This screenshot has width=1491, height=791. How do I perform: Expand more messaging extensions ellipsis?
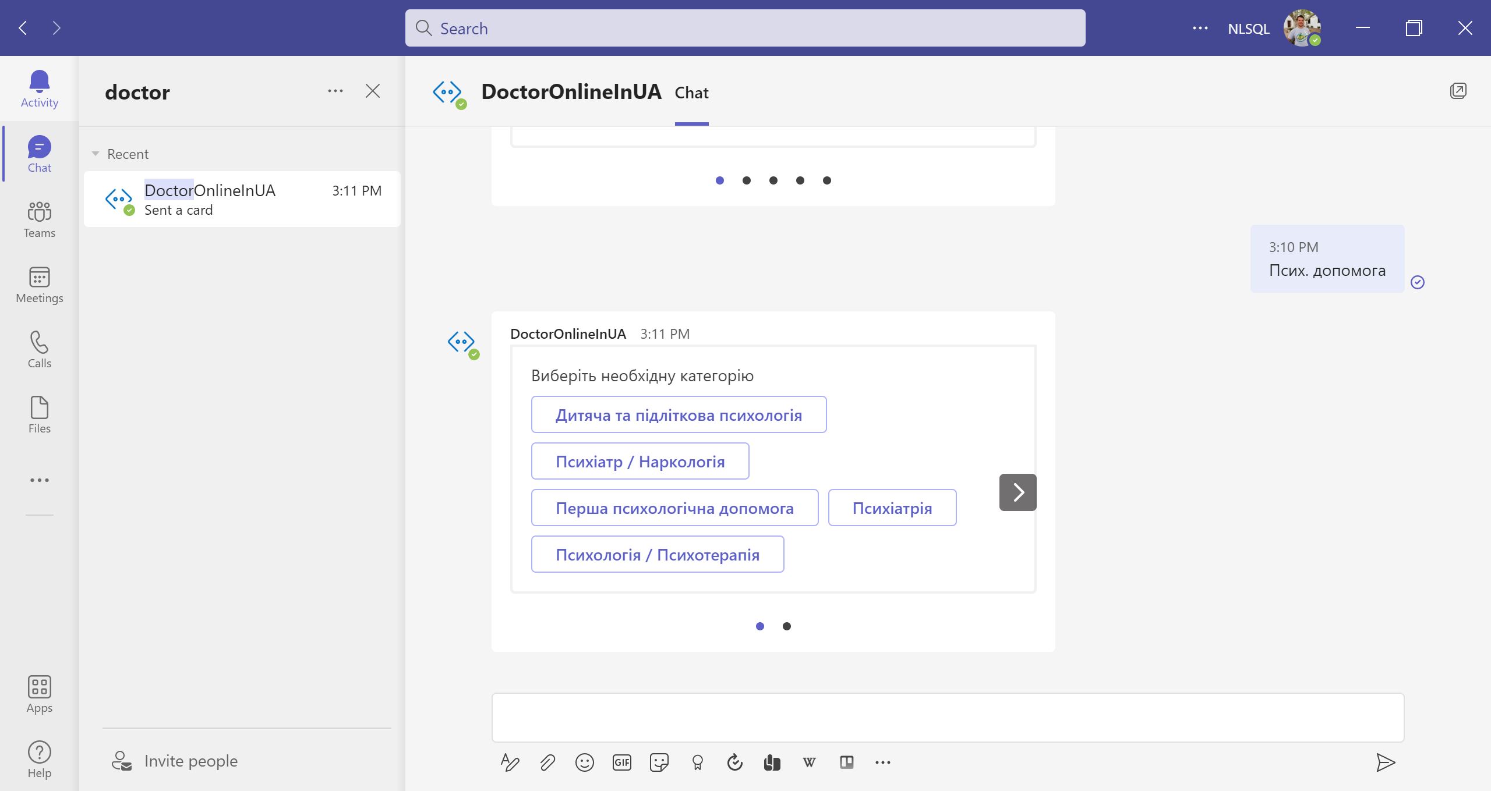882,762
